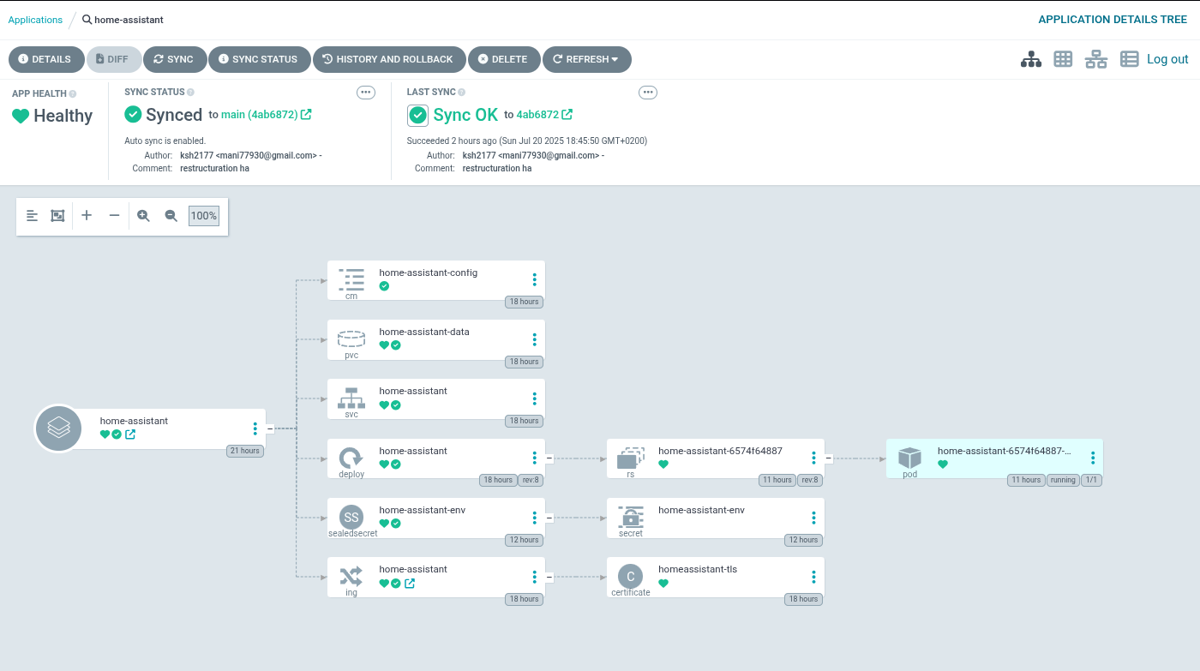This screenshot has width=1200, height=671.
Task: Click the Applications breadcrumb link
Action: coord(35,20)
